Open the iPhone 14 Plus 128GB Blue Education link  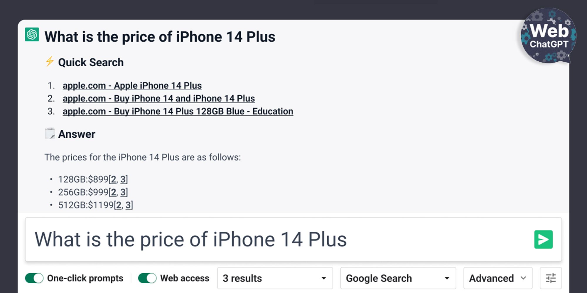pos(178,111)
